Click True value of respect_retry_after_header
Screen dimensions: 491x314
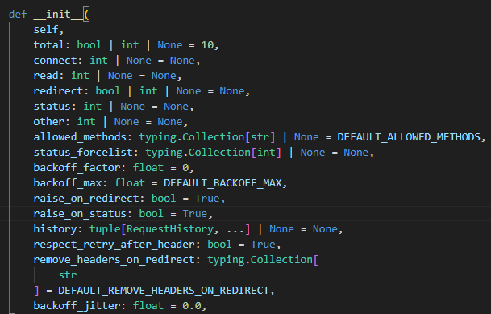263,245
